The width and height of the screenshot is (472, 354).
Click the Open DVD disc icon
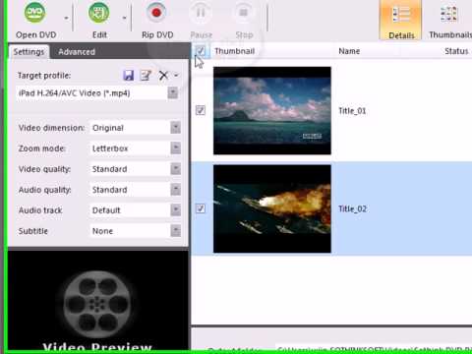pyautogui.click(x=34, y=13)
